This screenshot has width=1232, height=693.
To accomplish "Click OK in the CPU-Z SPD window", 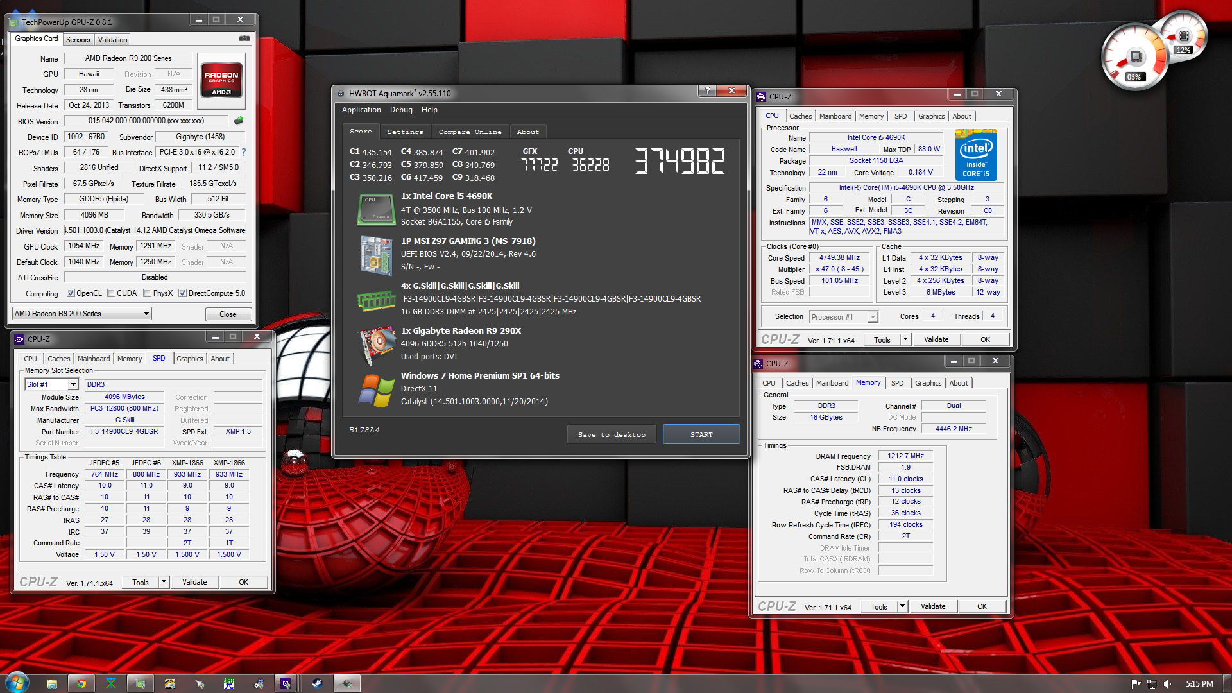I will point(243,582).
